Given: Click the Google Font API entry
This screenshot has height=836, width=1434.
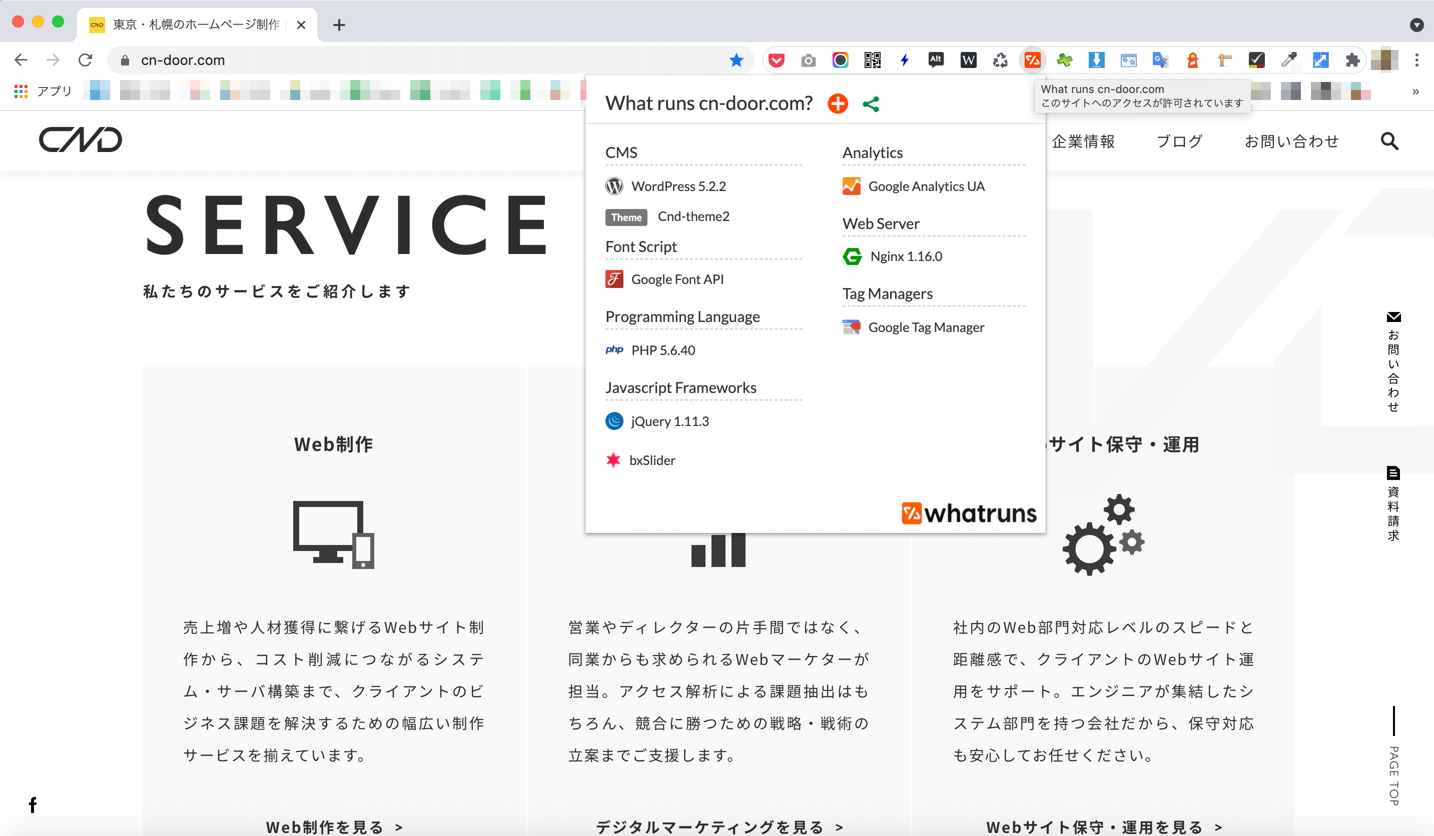Looking at the screenshot, I should click(x=664, y=279).
